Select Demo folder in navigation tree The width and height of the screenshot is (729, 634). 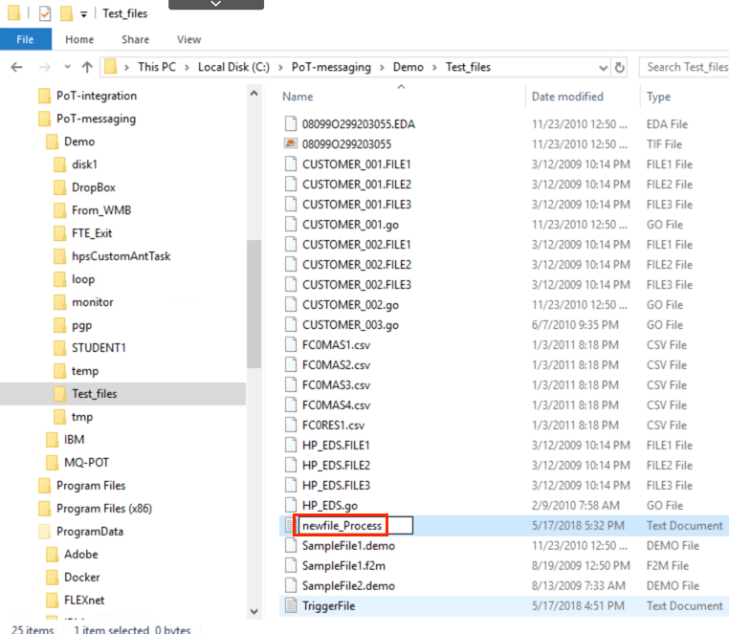click(x=79, y=142)
